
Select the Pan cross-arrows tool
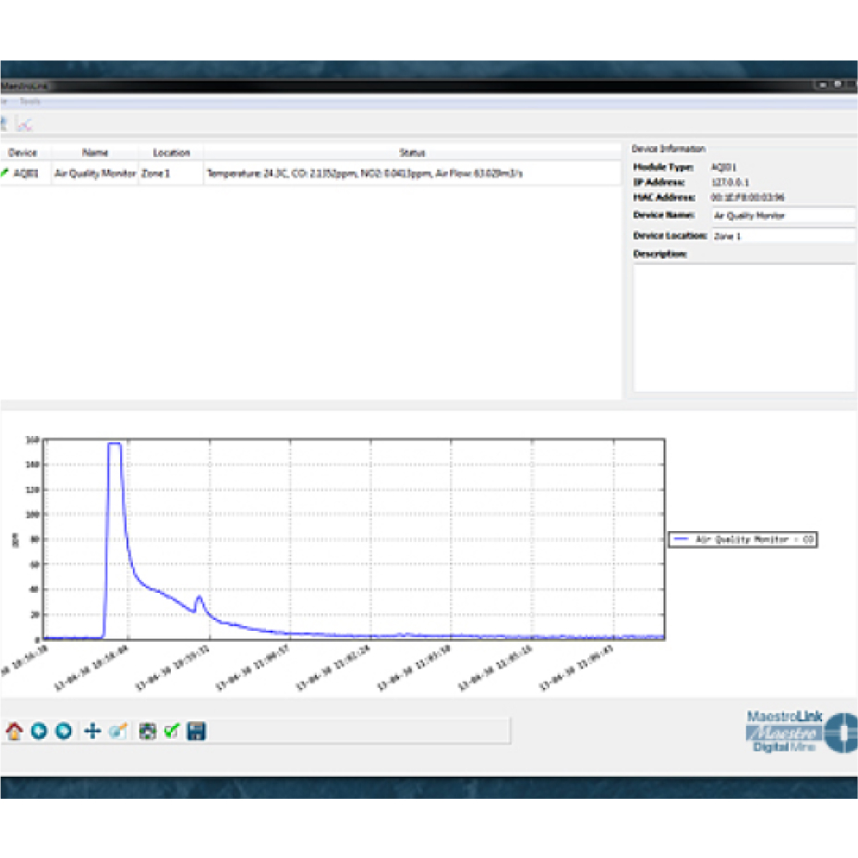point(92,731)
